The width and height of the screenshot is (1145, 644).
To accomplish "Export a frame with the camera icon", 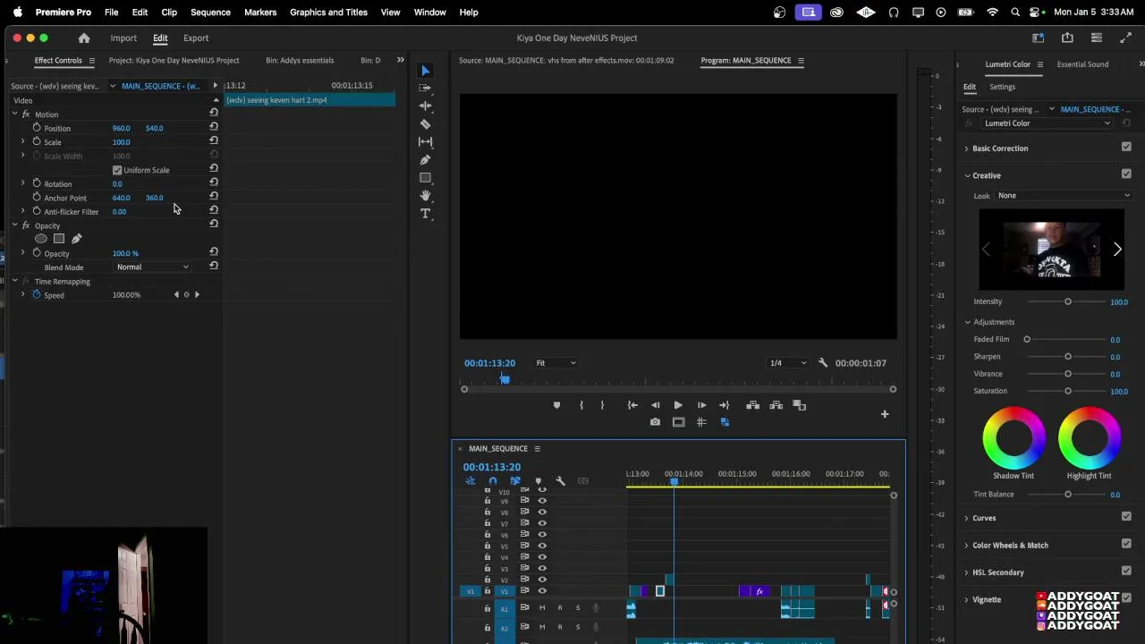I will click(655, 422).
